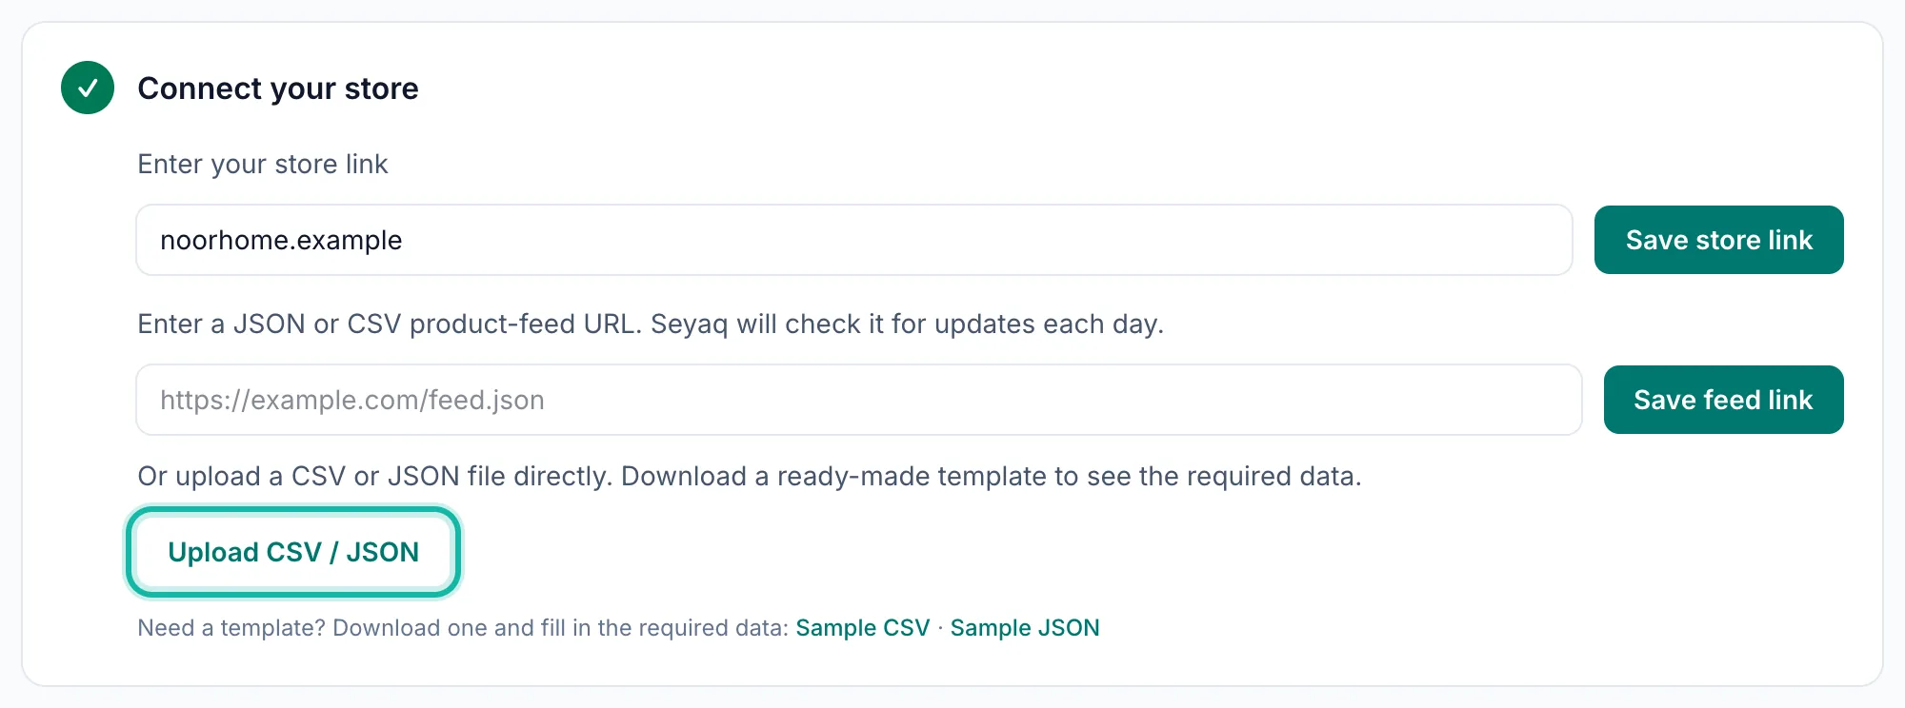Image resolution: width=1905 pixels, height=708 pixels.
Task: Click the 'Connect your store' heading
Action: (278, 88)
